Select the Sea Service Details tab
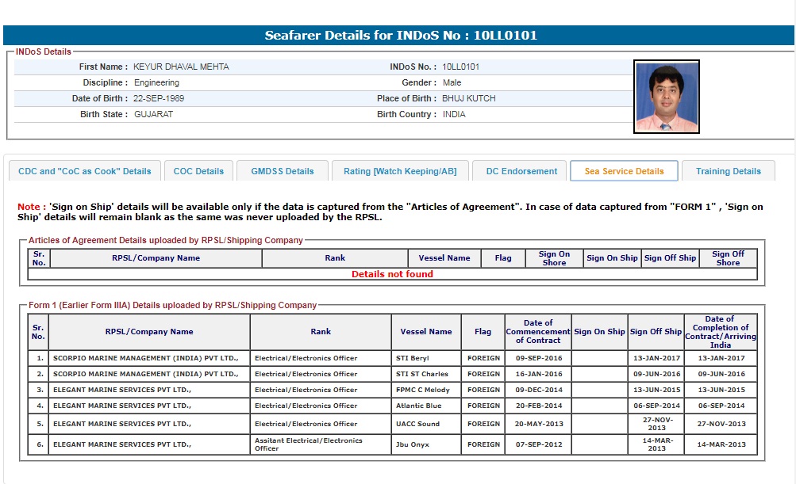This screenshot has height=484, width=796. tap(624, 171)
